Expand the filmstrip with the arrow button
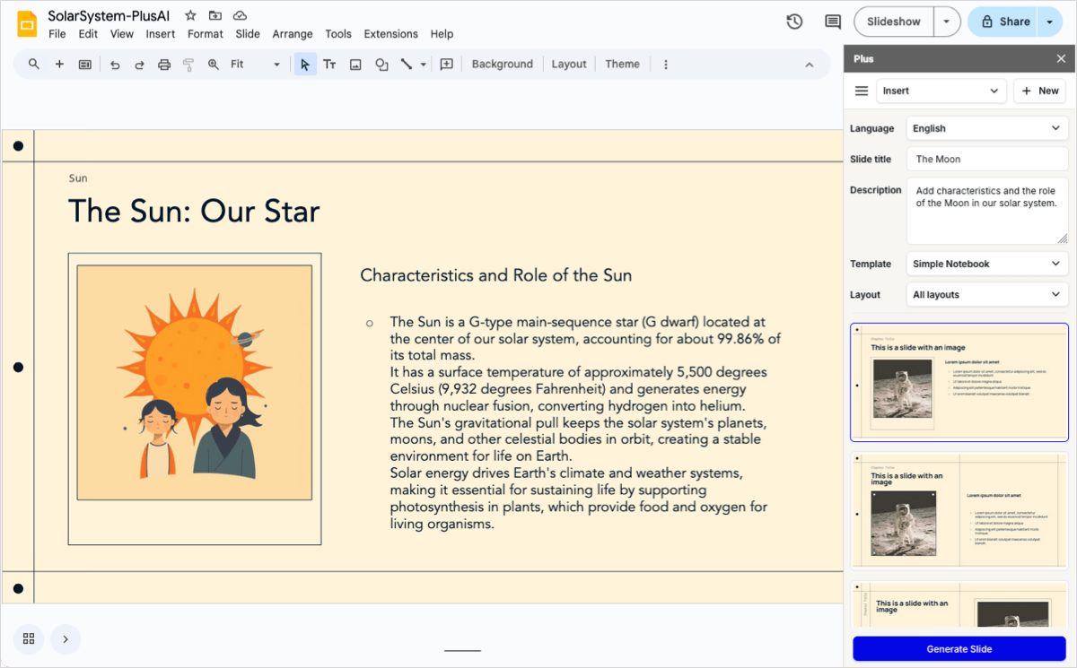The height and width of the screenshot is (668, 1077). click(x=66, y=638)
